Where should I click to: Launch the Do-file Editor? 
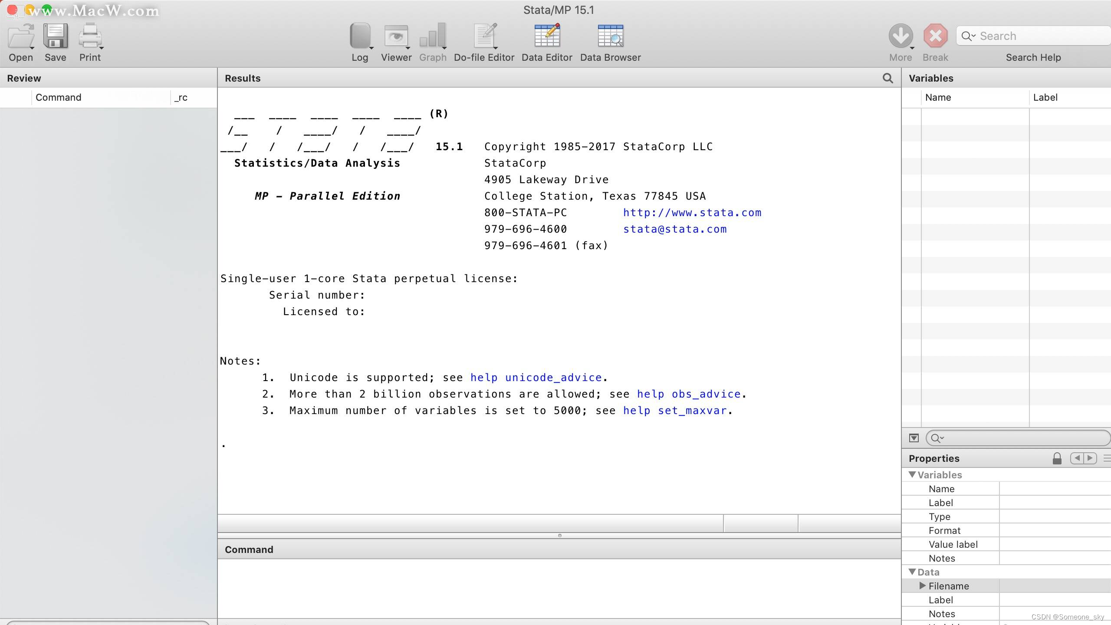click(x=484, y=36)
